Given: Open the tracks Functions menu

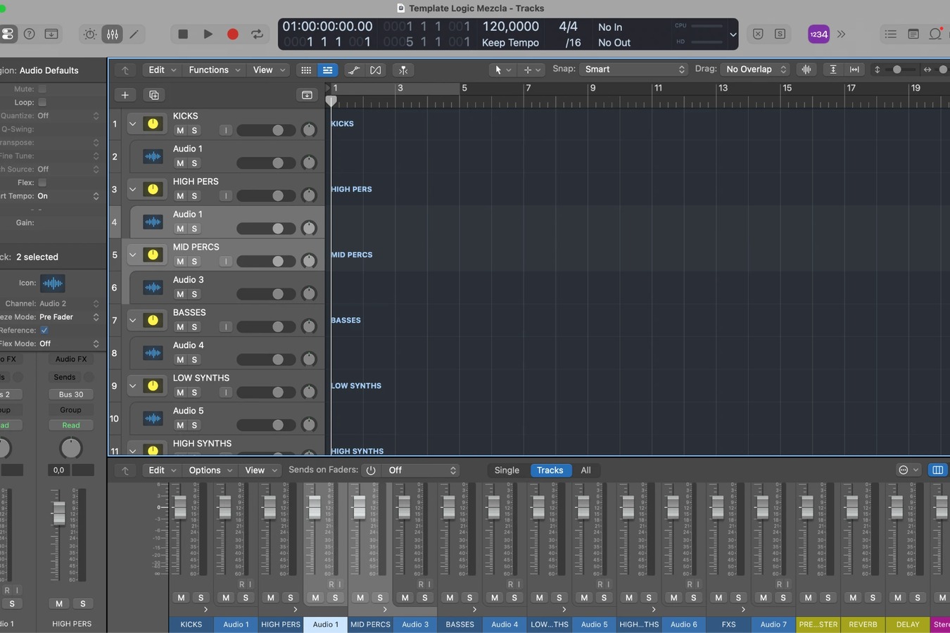Looking at the screenshot, I should click(x=215, y=70).
